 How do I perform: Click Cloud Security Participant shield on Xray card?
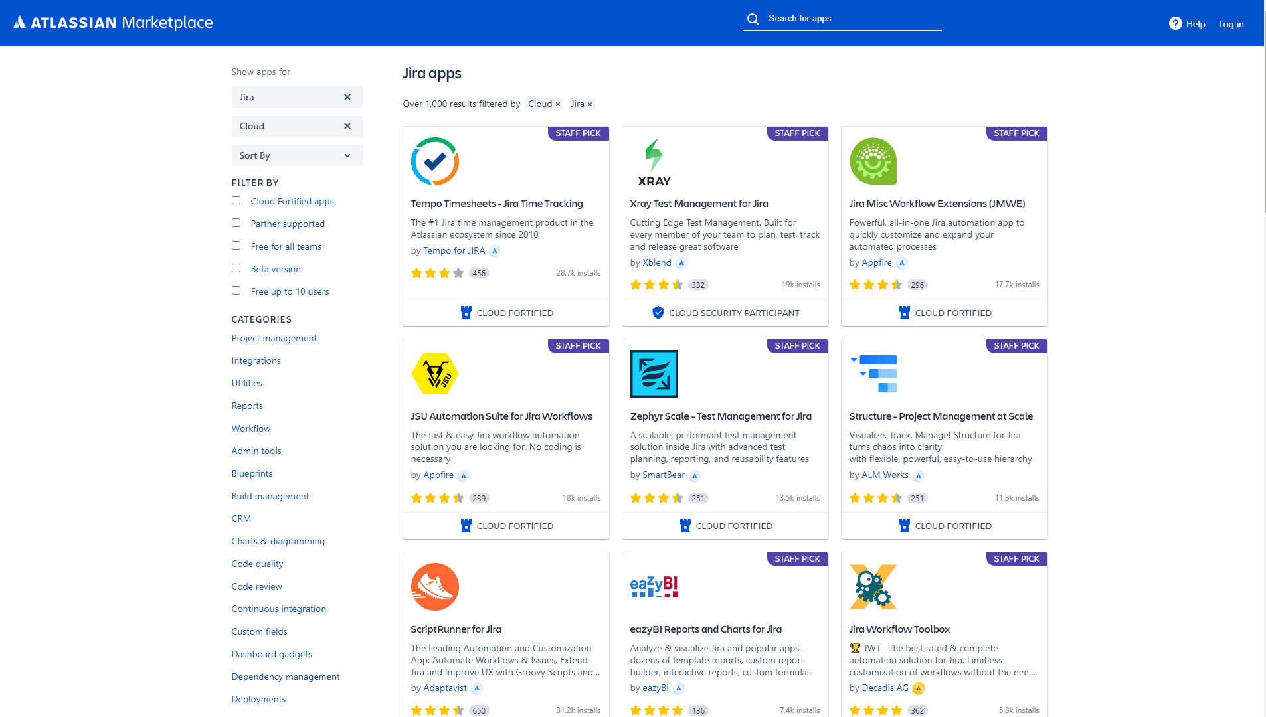pos(658,313)
